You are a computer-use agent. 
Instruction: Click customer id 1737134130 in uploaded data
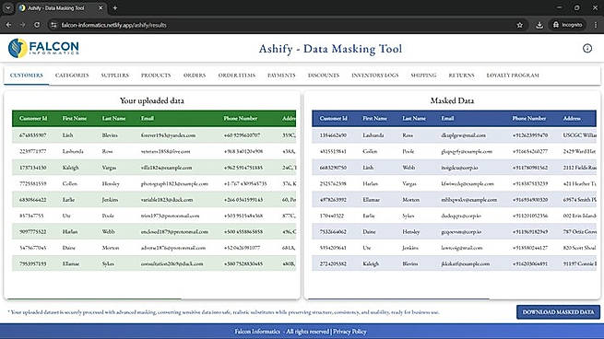33,168
